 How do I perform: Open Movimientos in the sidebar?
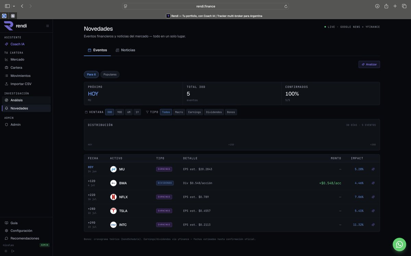click(26, 76)
